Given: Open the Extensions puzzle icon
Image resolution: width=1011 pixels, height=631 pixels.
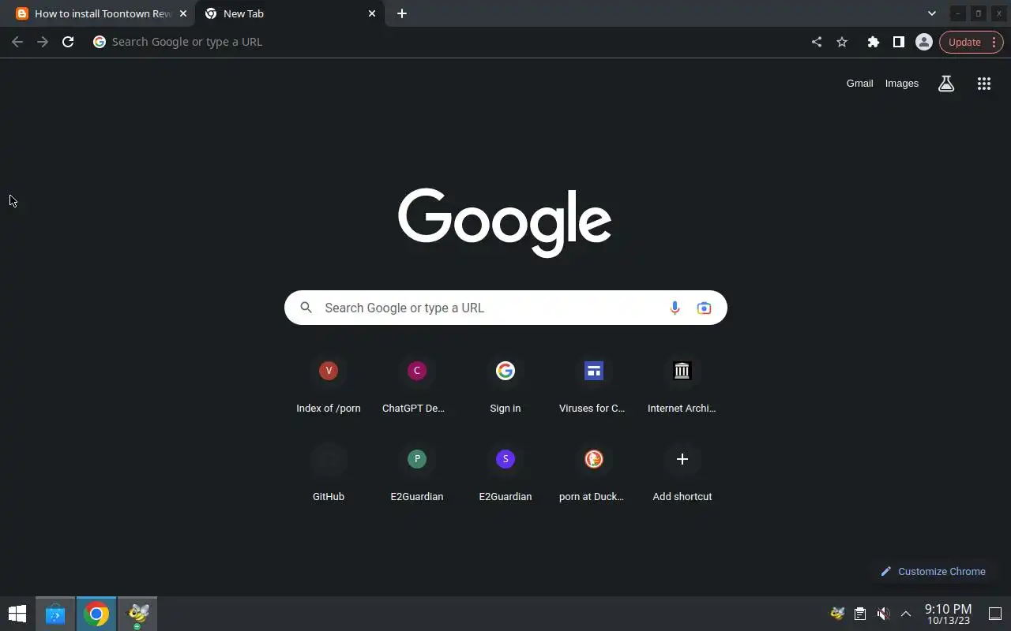Looking at the screenshot, I should 873,42.
